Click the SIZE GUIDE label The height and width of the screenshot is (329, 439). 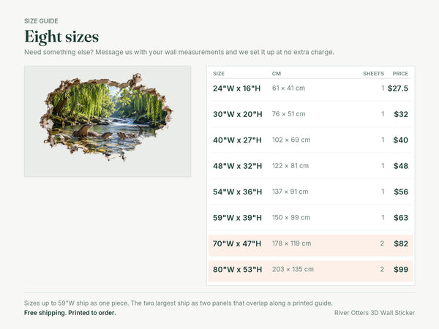point(41,21)
